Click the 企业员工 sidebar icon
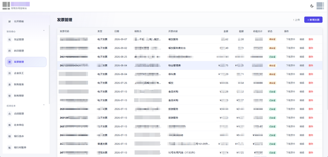This screenshot has height=157, width=328. pyautogui.click(x=9, y=73)
